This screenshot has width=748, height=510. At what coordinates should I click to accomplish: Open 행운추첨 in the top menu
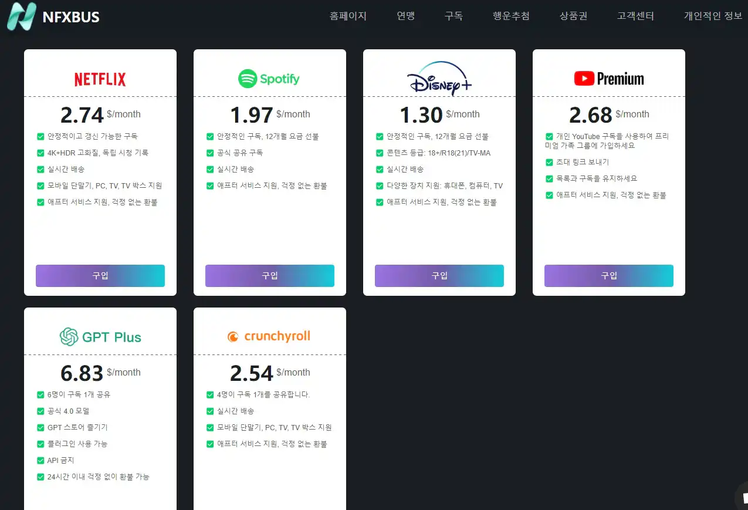[x=511, y=16]
